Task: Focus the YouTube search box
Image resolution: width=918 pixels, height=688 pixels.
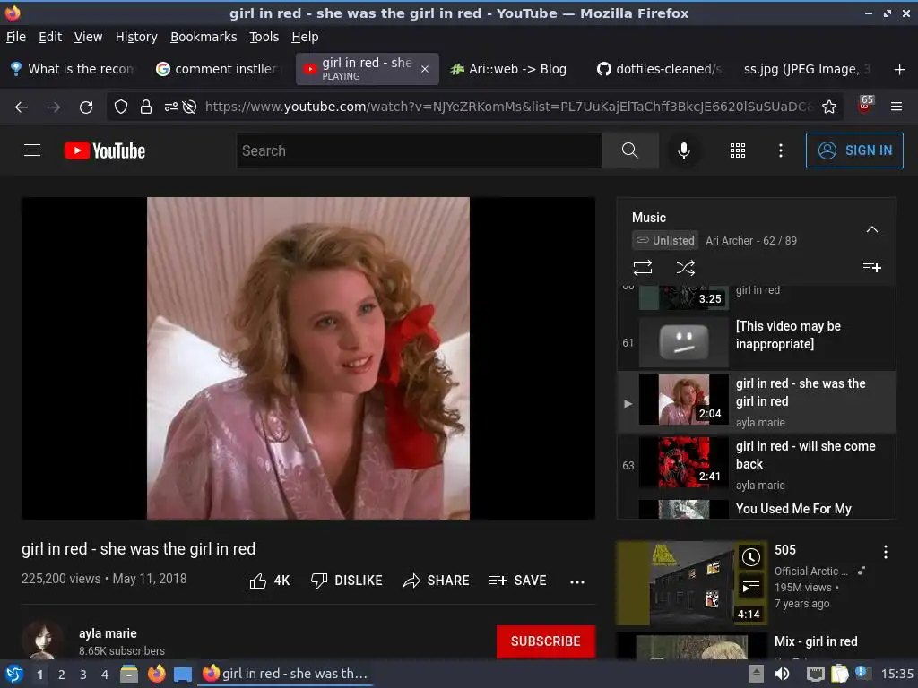Action: [419, 150]
